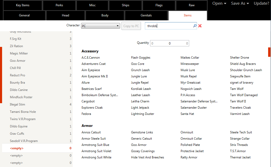271x167 pixels.
Task: Expand the Save As menu
Action: (240, 3)
